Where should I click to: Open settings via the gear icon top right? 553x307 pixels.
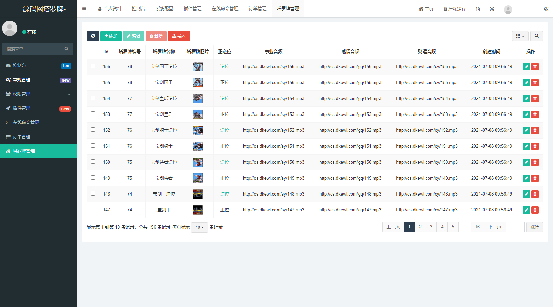(546, 9)
